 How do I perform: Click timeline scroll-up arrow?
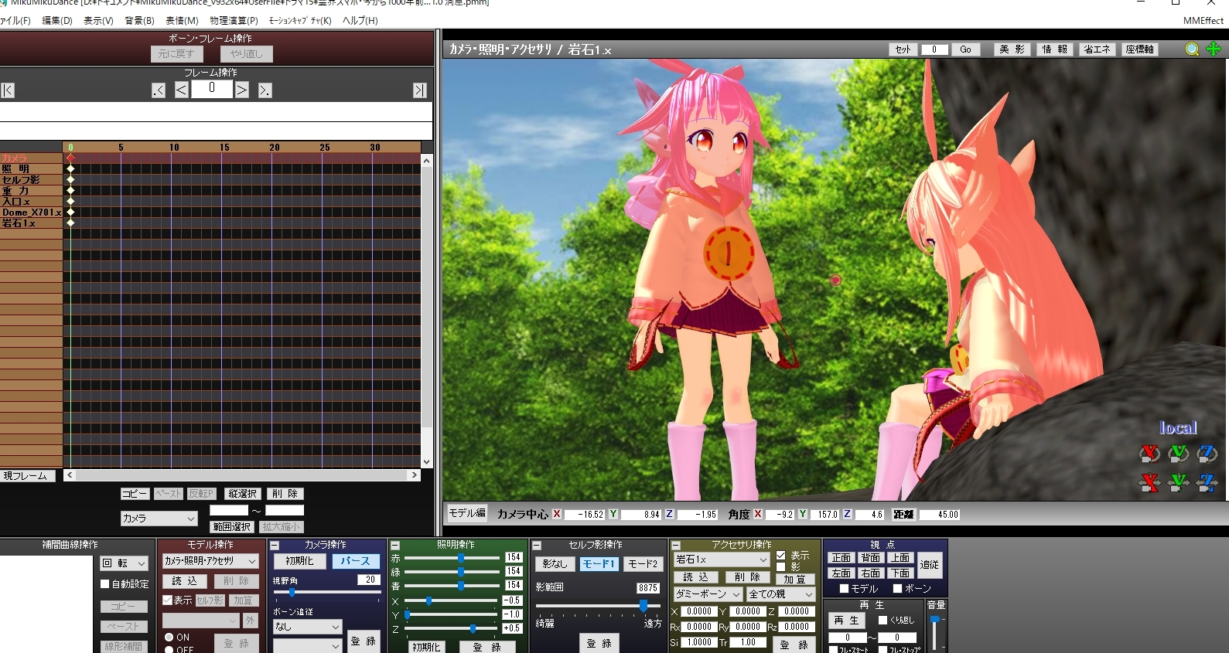click(426, 160)
